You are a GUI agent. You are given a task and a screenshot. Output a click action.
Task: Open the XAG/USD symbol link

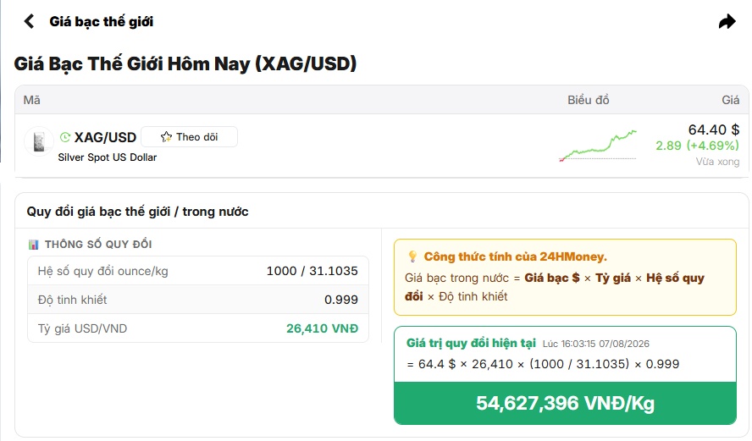[x=105, y=138]
